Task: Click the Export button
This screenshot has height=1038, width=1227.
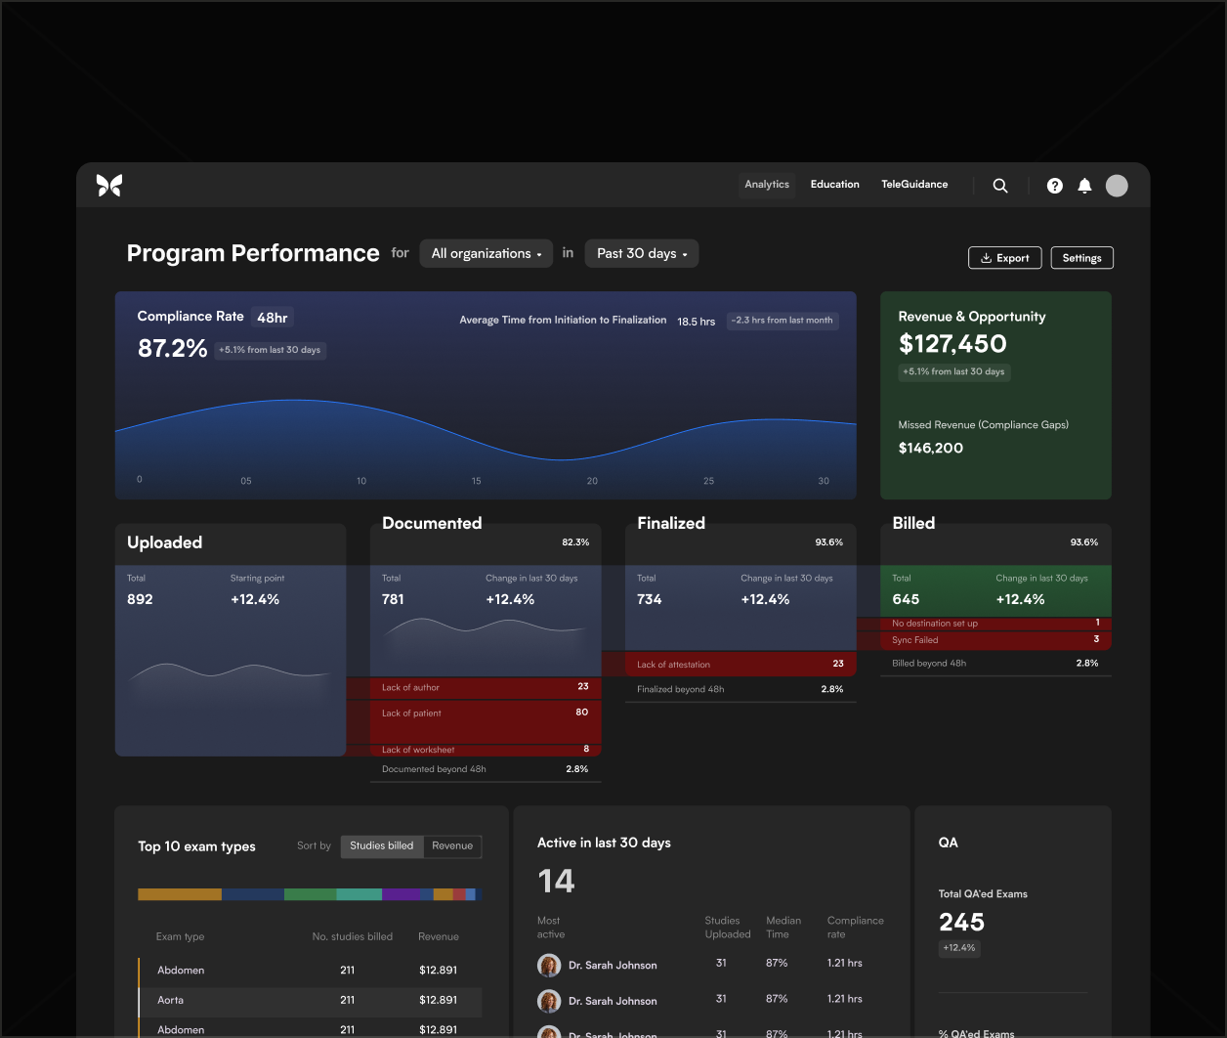Action: point(1004,258)
